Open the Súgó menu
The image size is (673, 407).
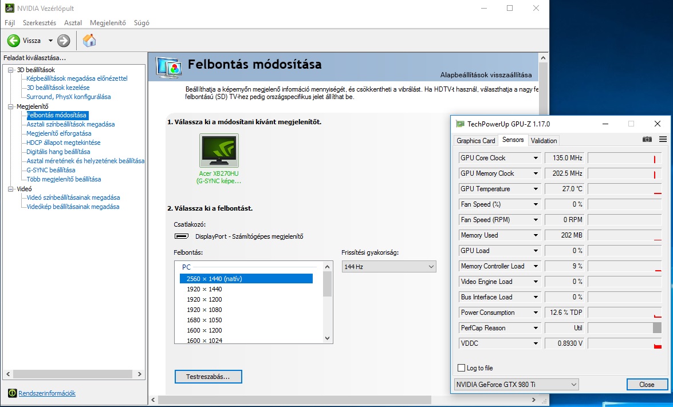coord(141,23)
